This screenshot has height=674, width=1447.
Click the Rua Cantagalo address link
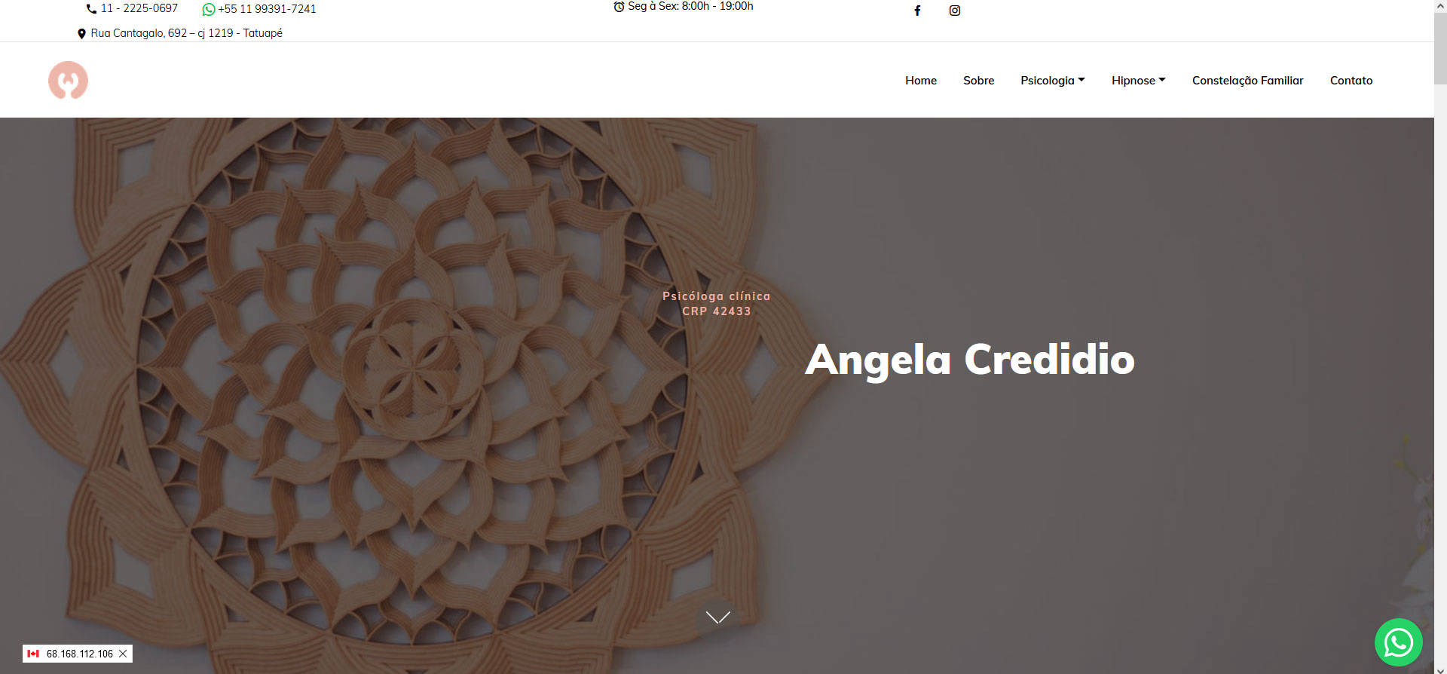tap(186, 33)
